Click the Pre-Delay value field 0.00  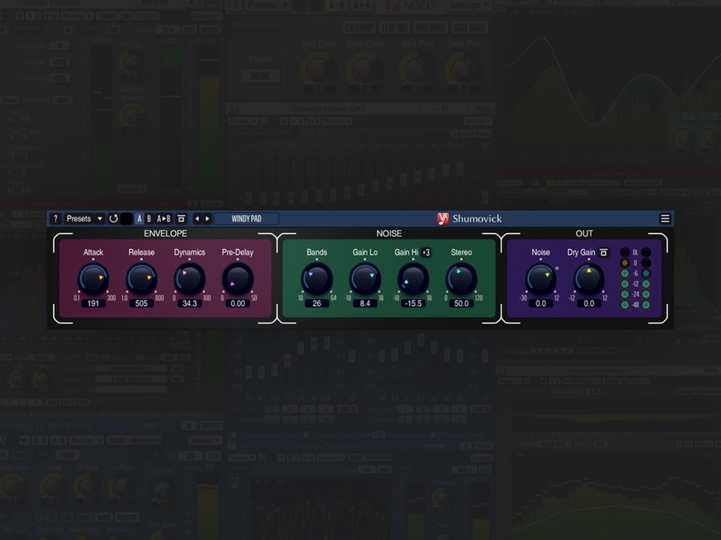coord(238,304)
